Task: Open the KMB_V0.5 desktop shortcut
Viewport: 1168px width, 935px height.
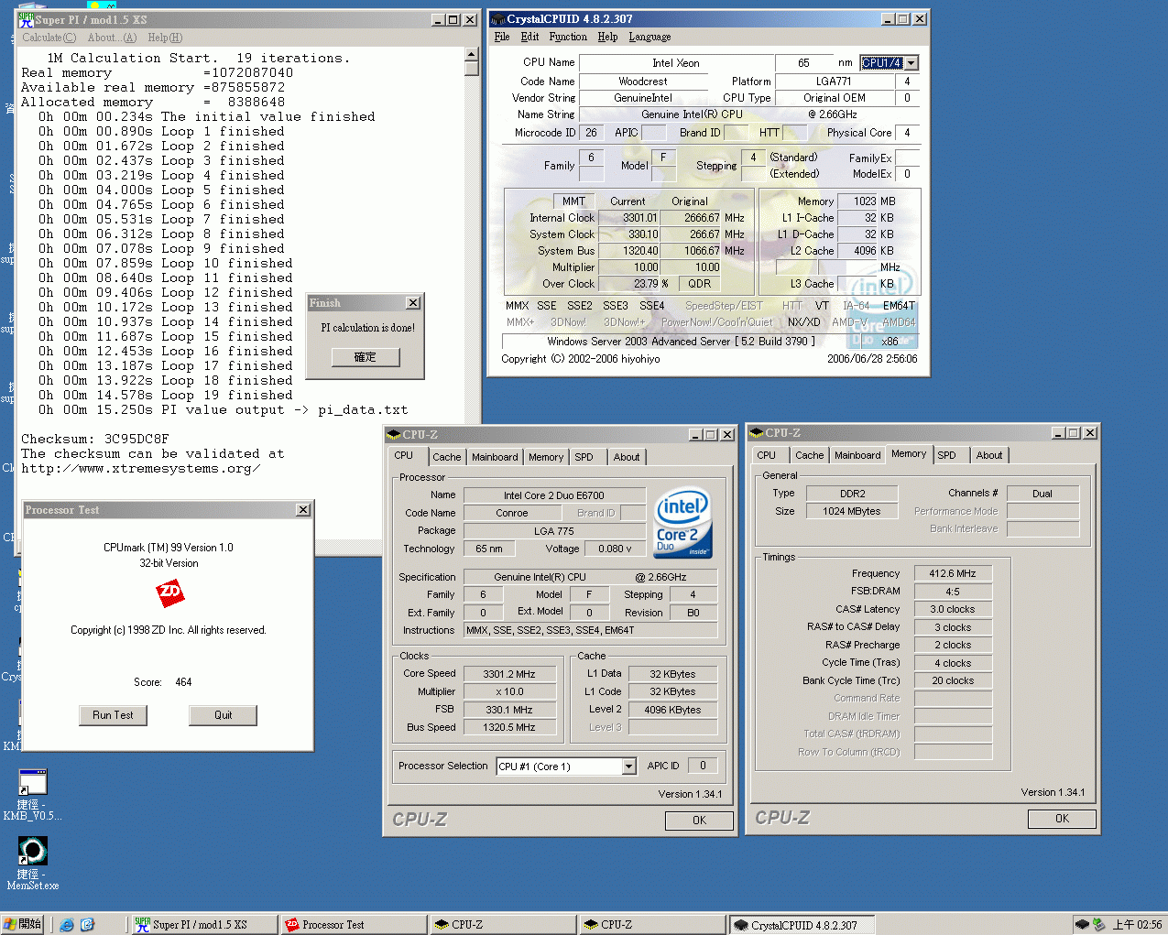Action: [32, 783]
